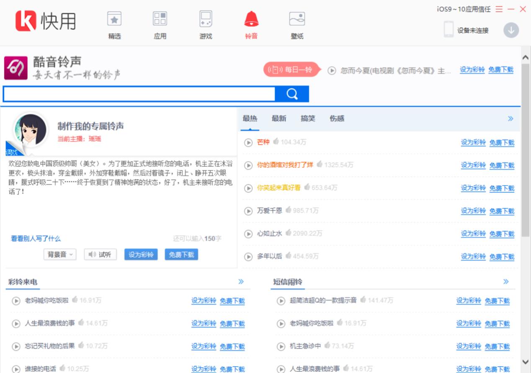The image size is (531, 373).
Task: Switch to the 最新 tab
Action: (279, 119)
